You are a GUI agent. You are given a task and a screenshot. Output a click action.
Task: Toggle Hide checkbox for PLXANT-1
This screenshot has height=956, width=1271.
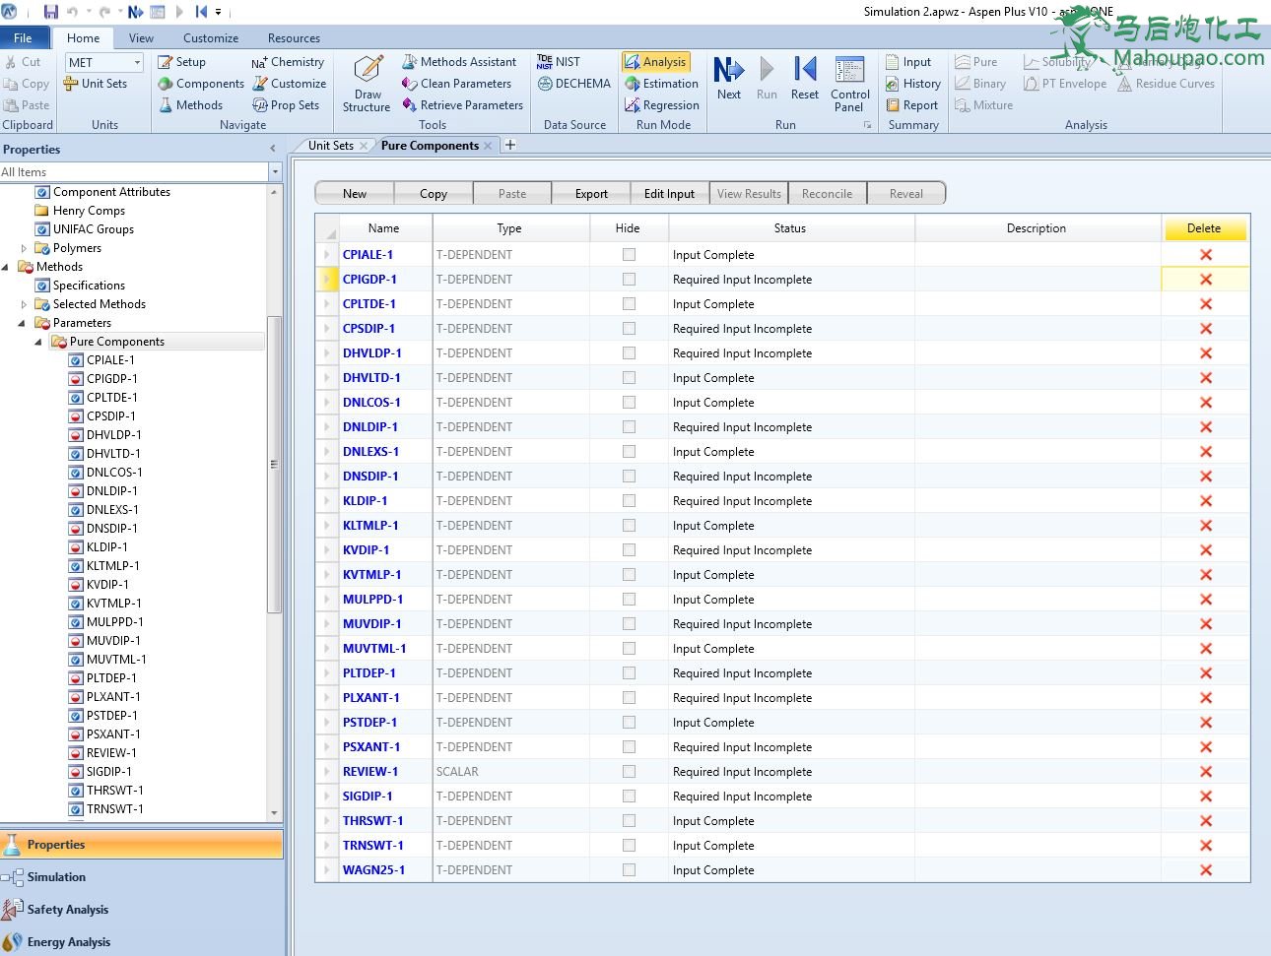point(629,698)
